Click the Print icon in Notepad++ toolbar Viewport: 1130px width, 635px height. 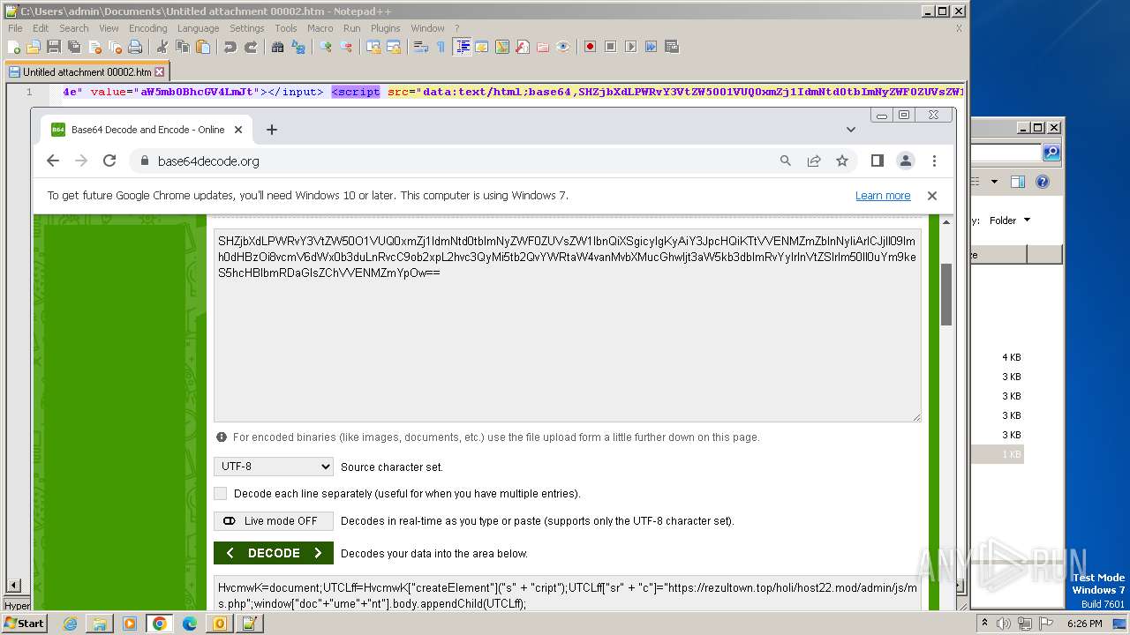[x=135, y=47]
